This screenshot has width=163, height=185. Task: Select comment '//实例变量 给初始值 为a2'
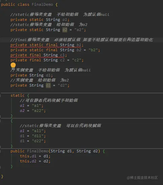(x=39, y=80)
